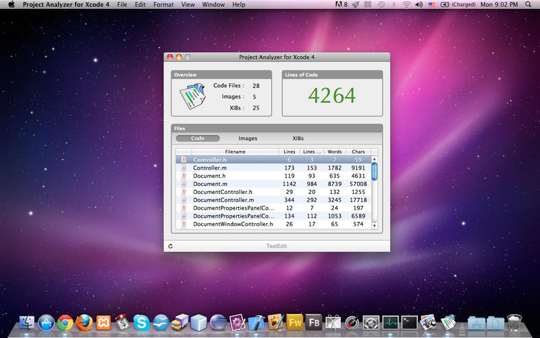Click the document icon in Overview panel

point(192,95)
